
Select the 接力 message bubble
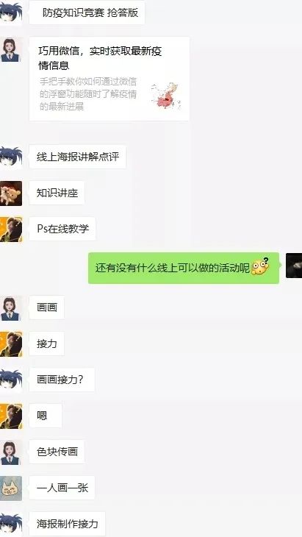coord(47,344)
